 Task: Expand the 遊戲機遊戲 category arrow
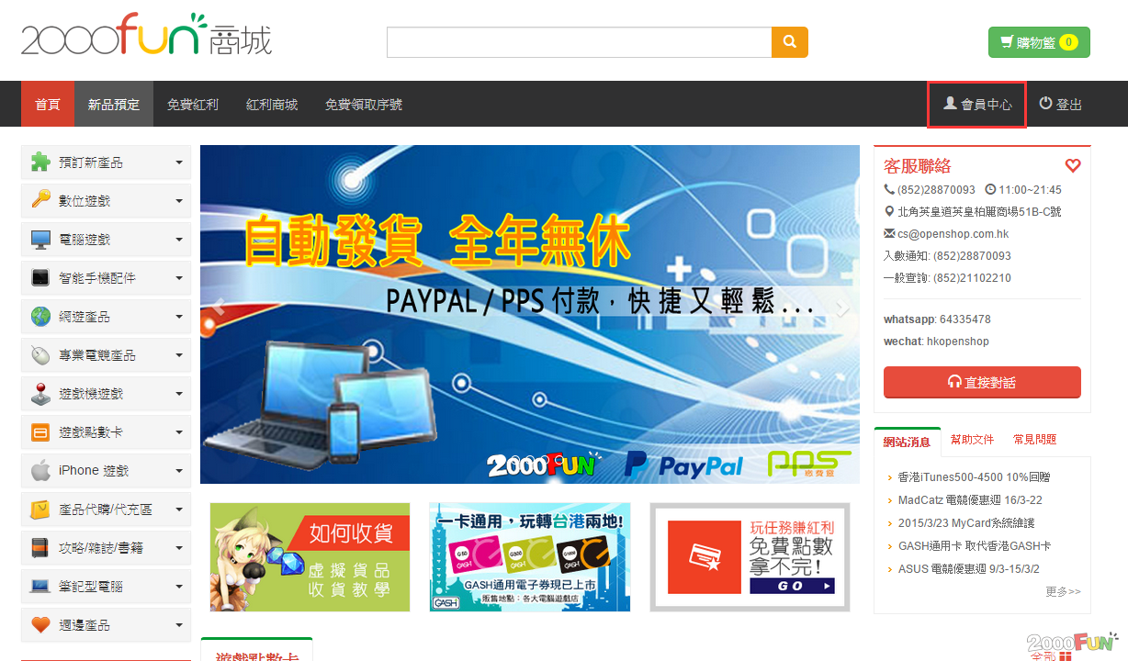[x=178, y=394]
